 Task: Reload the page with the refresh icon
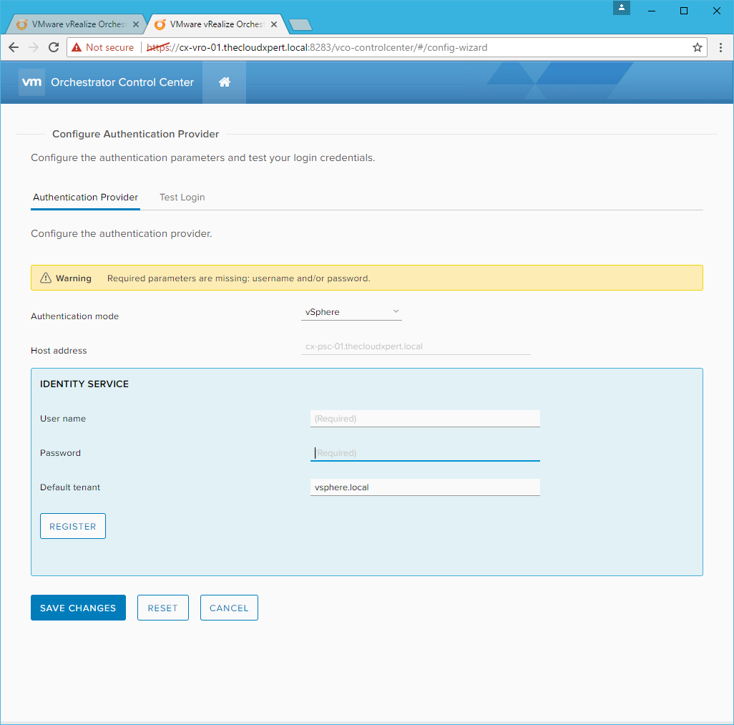pos(54,47)
